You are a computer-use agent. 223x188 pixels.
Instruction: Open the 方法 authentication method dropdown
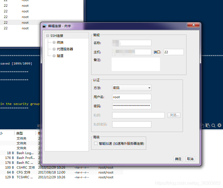click(131, 88)
